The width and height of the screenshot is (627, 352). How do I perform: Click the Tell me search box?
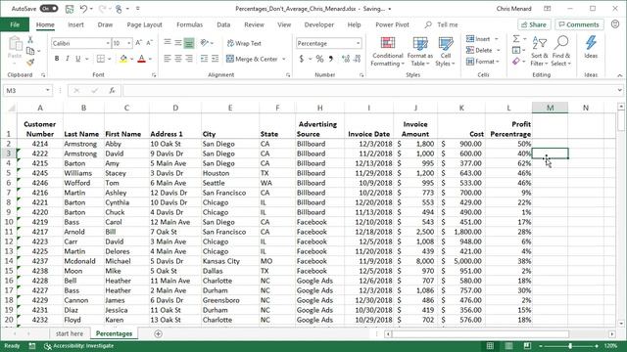(x=442, y=24)
